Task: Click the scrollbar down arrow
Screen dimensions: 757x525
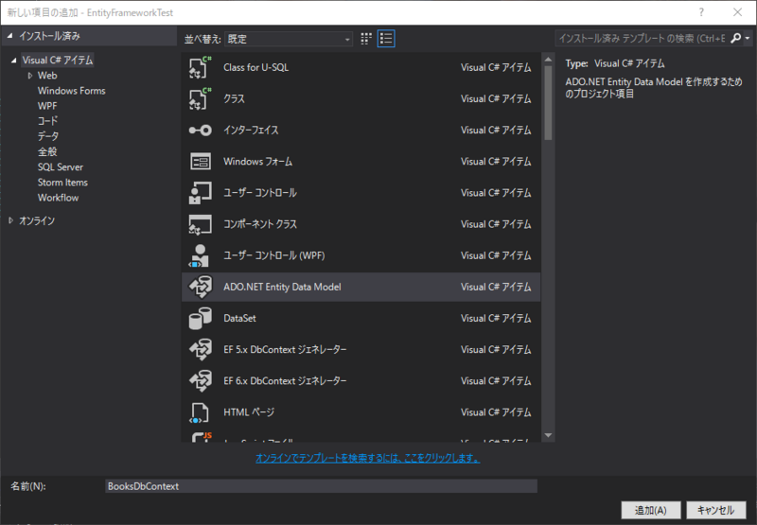Action: point(548,435)
